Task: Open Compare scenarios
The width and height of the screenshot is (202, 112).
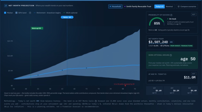Action: (187, 7)
